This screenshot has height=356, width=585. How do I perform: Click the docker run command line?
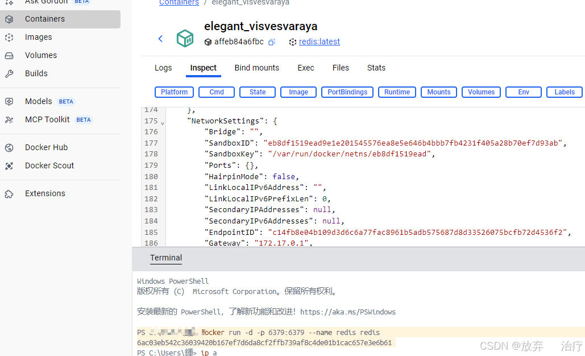pyautogui.click(x=291, y=333)
